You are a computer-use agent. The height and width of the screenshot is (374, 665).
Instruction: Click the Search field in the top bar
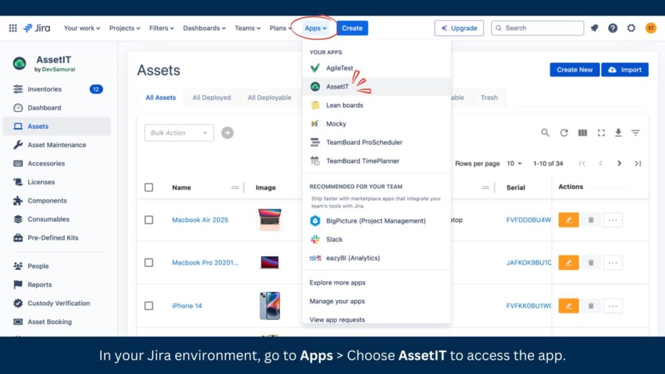tap(537, 28)
